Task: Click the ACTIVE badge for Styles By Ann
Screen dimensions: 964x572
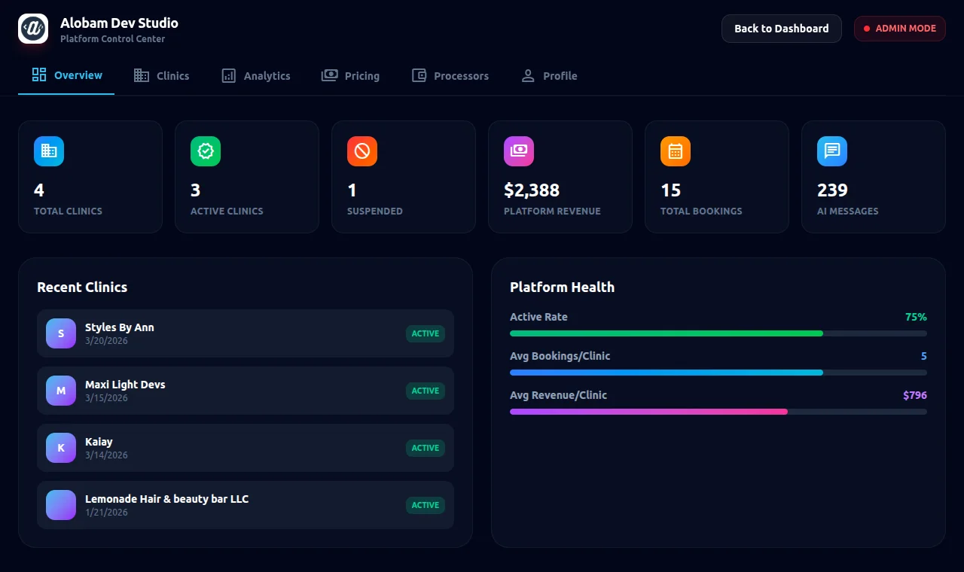Action: point(426,333)
